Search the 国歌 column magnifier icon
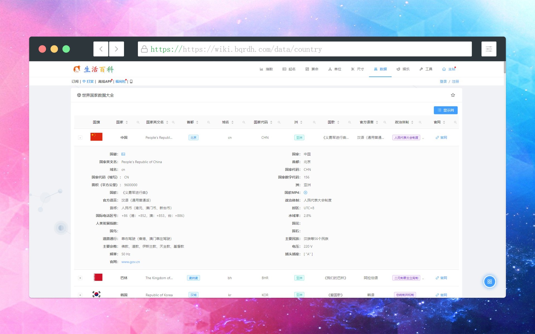Viewport: 535px width, 334px height. click(x=349, y=122)
